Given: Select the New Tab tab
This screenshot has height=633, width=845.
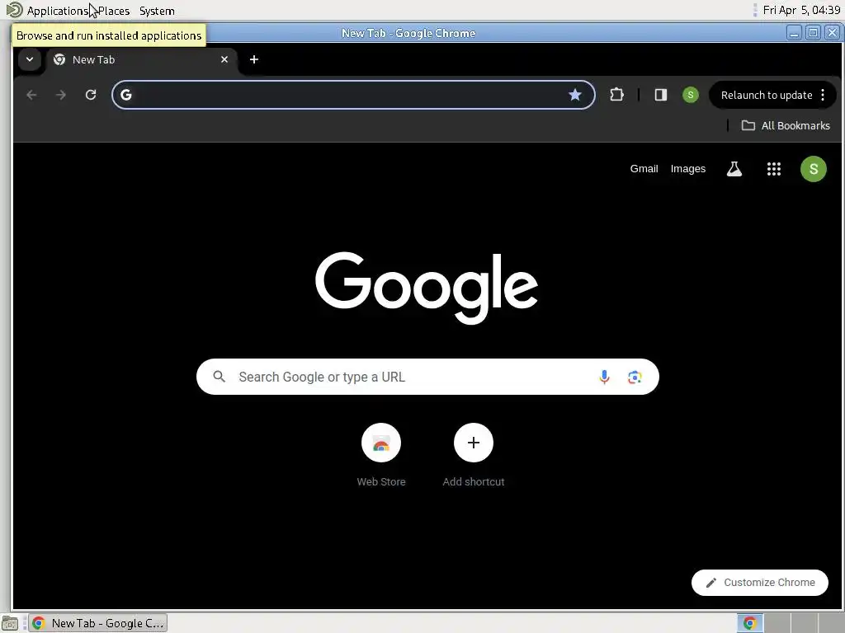Looking at the screenshot, I should pyautogui.click(x=140, y=59).
